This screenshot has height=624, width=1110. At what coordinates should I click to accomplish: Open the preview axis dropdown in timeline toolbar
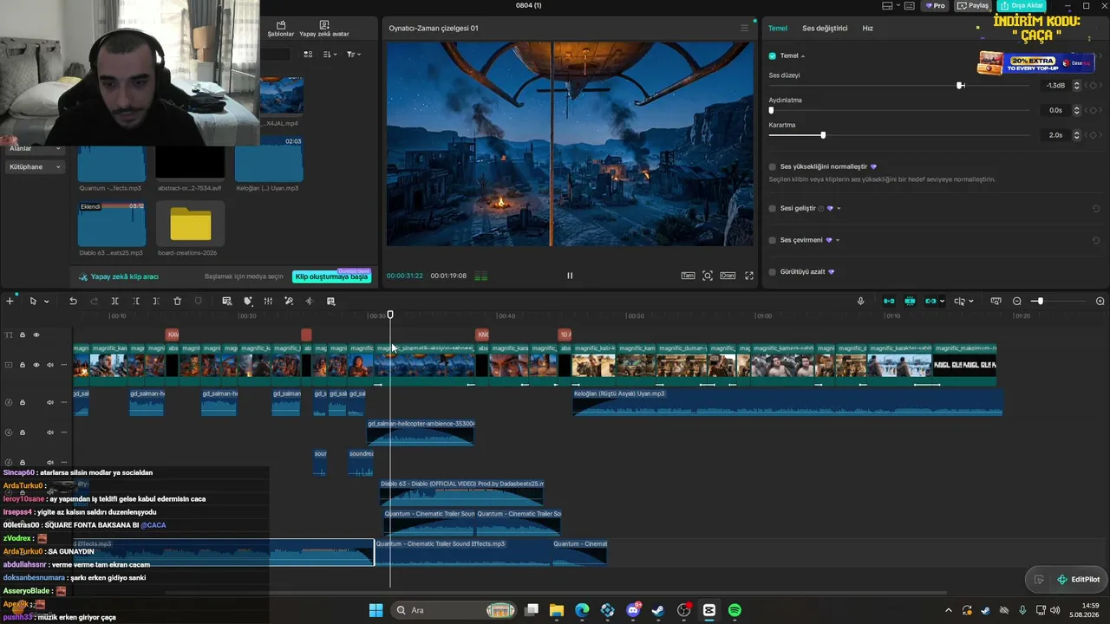click(970, 302)
